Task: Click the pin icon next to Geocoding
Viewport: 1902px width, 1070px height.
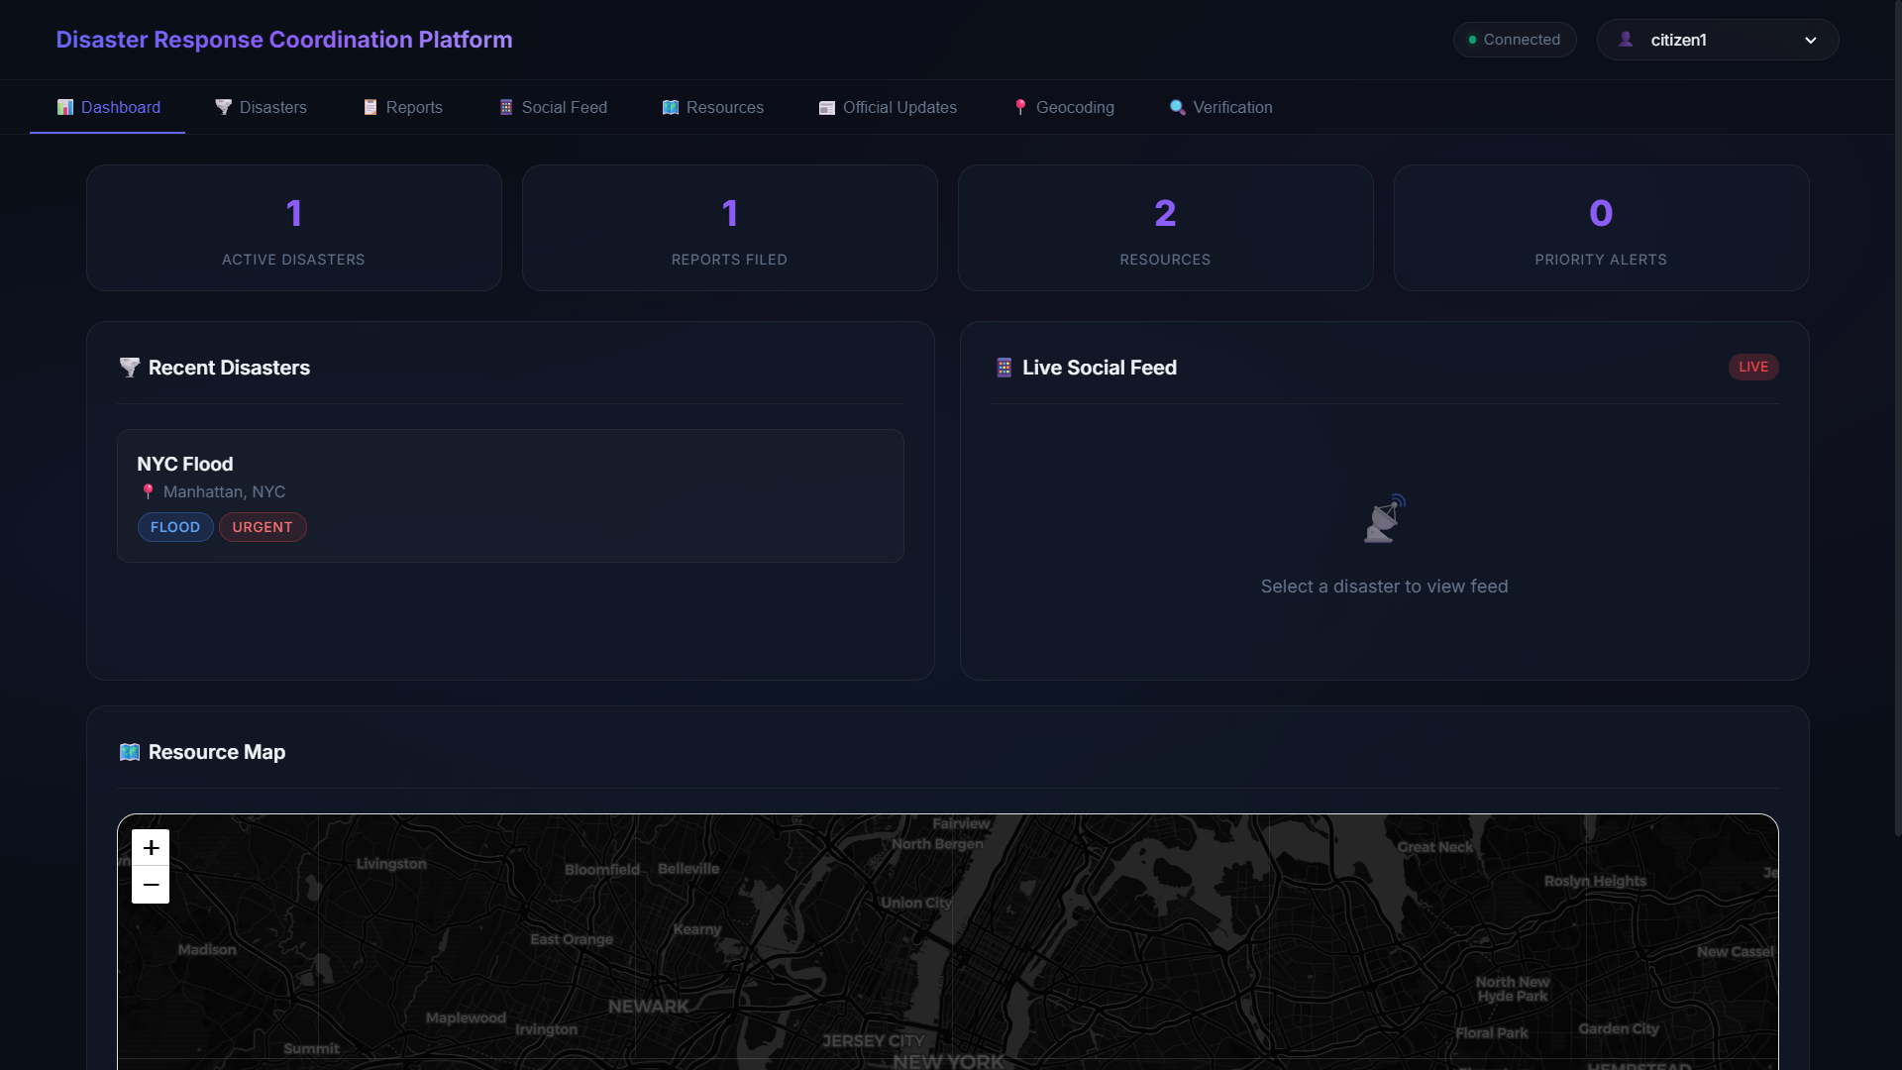Action: (1020, 107)
